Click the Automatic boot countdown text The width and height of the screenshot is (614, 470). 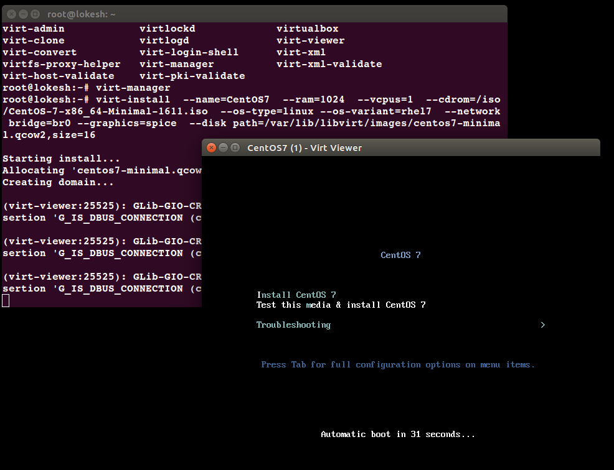[x=398, y=435]
